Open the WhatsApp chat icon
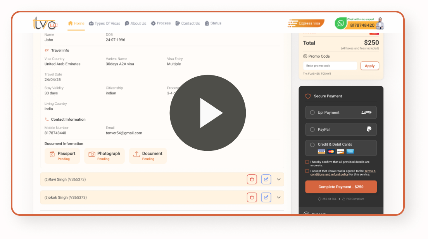428x239 pixels. 340,24
